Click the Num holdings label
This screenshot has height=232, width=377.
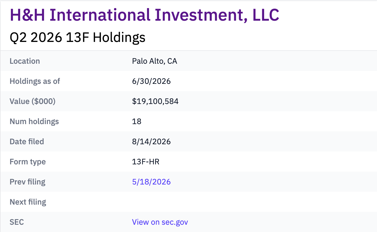coord(34,121)
